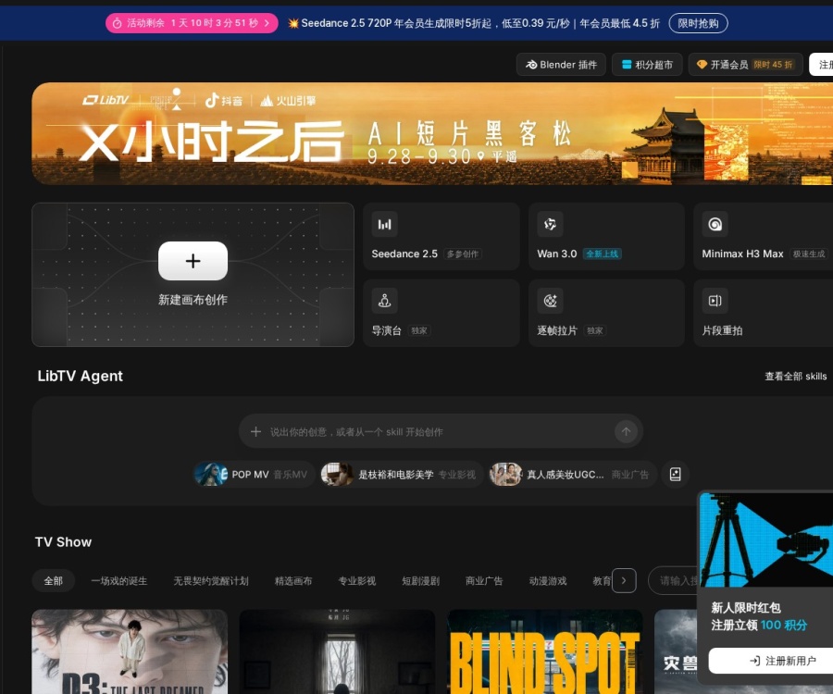
Task: Click the Blender 插件 button
Action: pyautogui.click(x=561, y=65)
